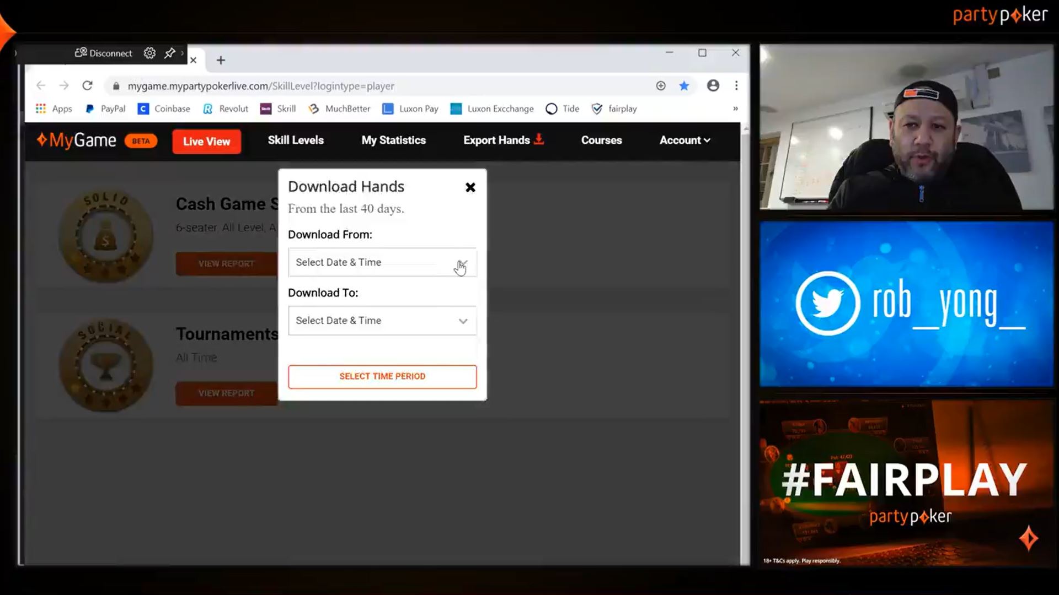Reload the browser page
Screen dimensions: 1059x595
(87, 85)
